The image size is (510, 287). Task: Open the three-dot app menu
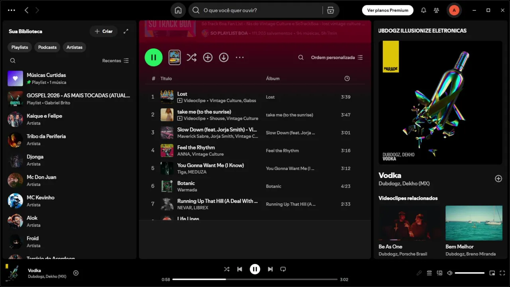12,10
